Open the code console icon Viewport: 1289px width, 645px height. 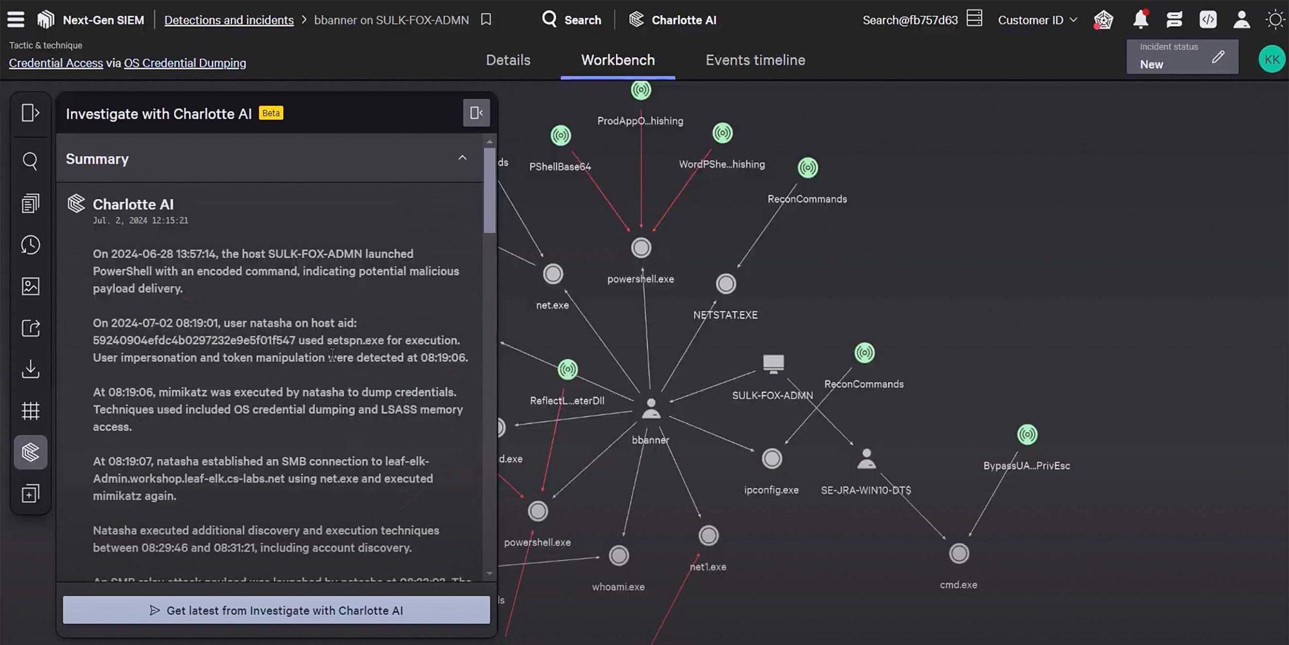(1208, 20)
